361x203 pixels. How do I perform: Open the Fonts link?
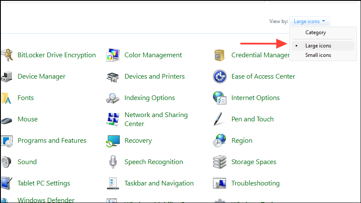tap(26, 98)
